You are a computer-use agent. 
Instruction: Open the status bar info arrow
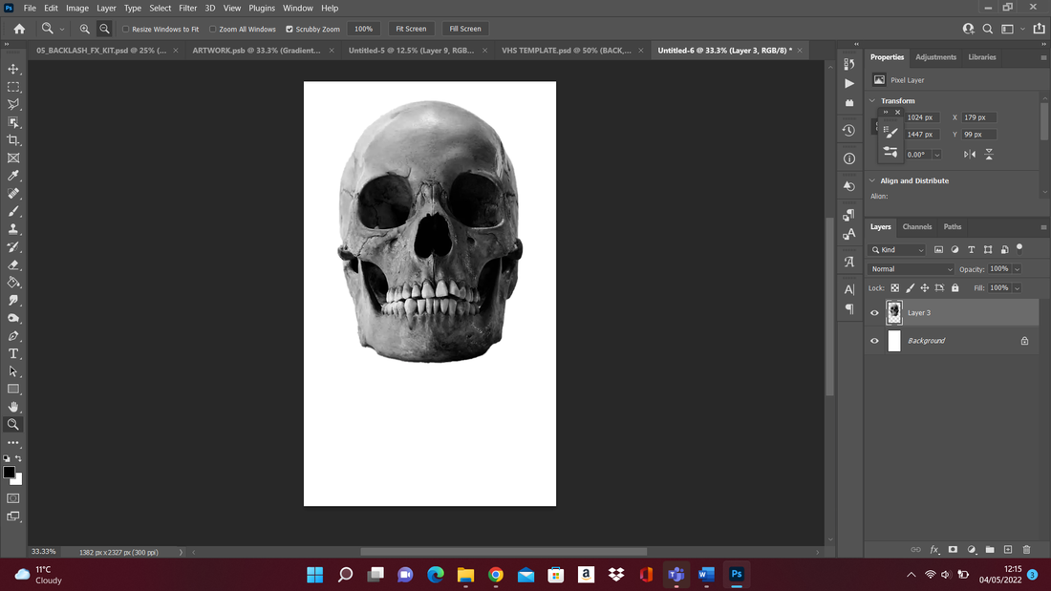coord(181,552)
